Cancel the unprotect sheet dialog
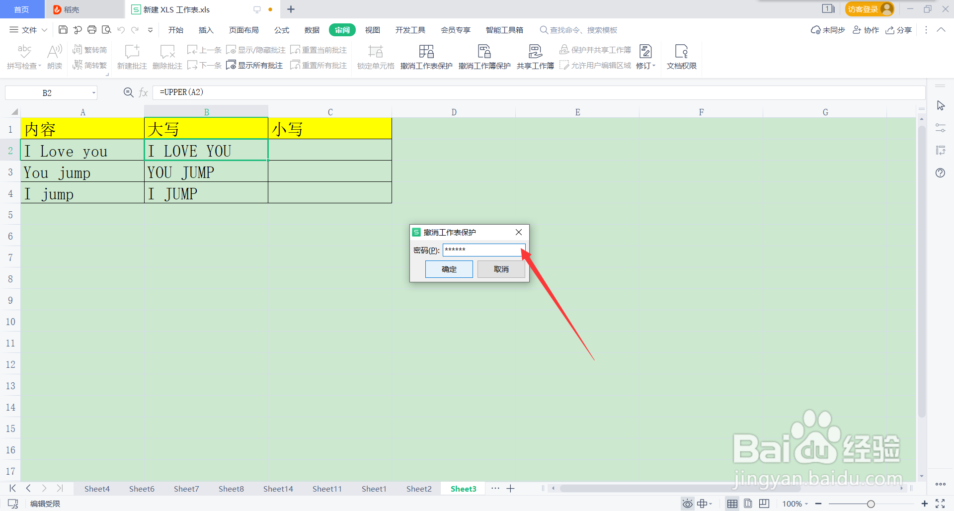This screenshot has height=511, width=954. (501, 269)
